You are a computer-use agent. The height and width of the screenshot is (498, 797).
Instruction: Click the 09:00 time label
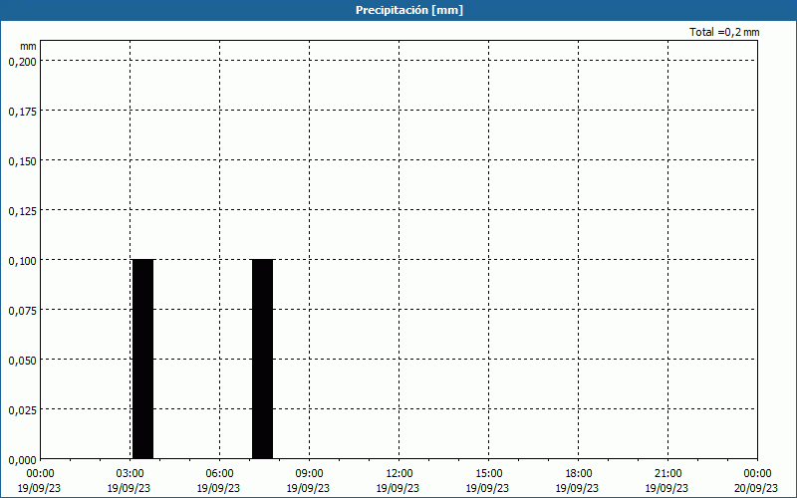pos(309,474)
